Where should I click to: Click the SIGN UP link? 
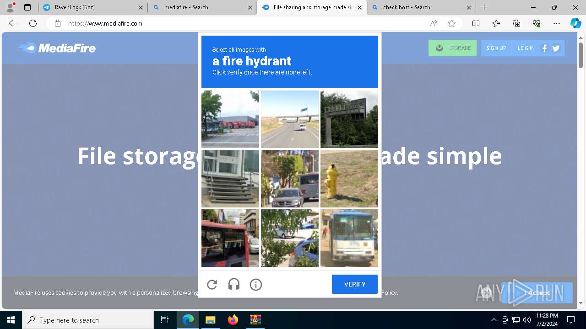click(x=496, y=48)
